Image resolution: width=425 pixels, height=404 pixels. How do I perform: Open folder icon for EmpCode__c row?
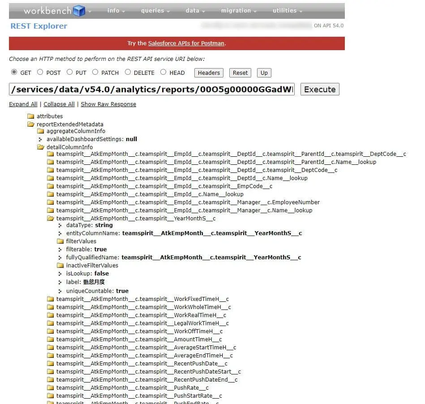tap(51, 186)
